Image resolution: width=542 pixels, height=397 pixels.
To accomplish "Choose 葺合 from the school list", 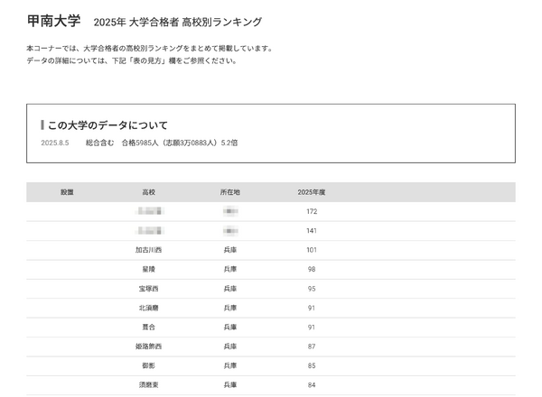I will click(x=149, y=328).
